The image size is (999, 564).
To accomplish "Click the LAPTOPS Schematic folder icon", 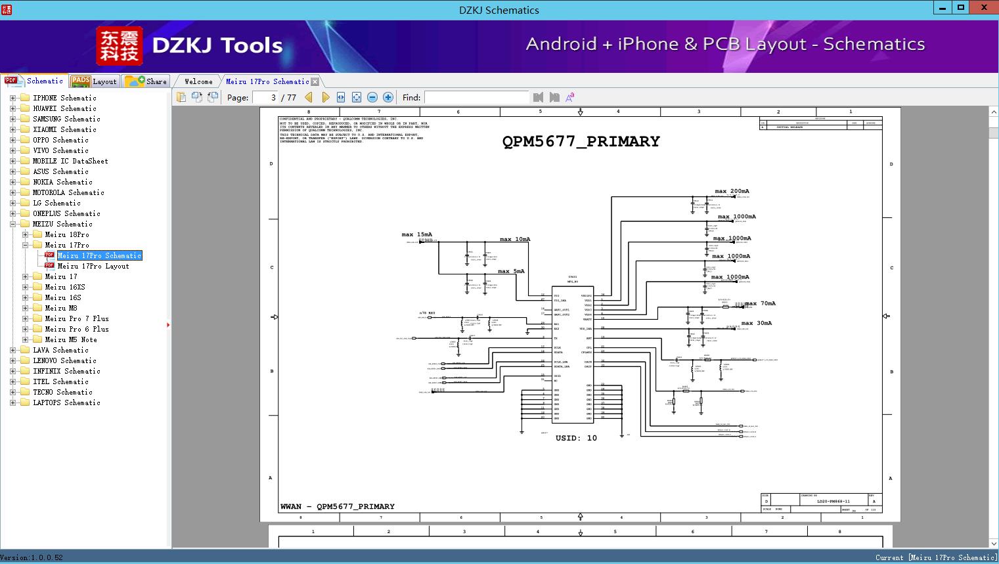I will 25,402.
